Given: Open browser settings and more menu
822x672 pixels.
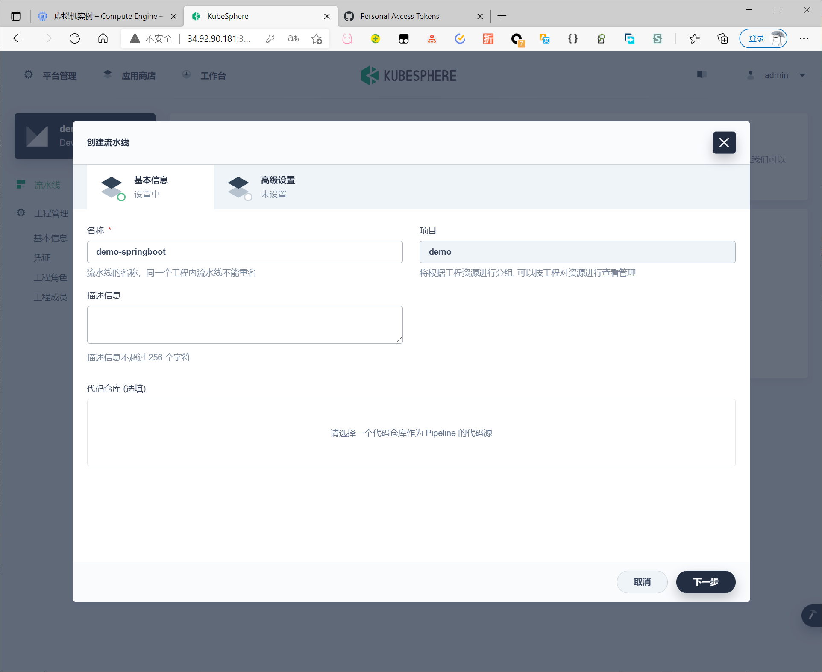Looking at the screenshot, I should tap(804, 39).
